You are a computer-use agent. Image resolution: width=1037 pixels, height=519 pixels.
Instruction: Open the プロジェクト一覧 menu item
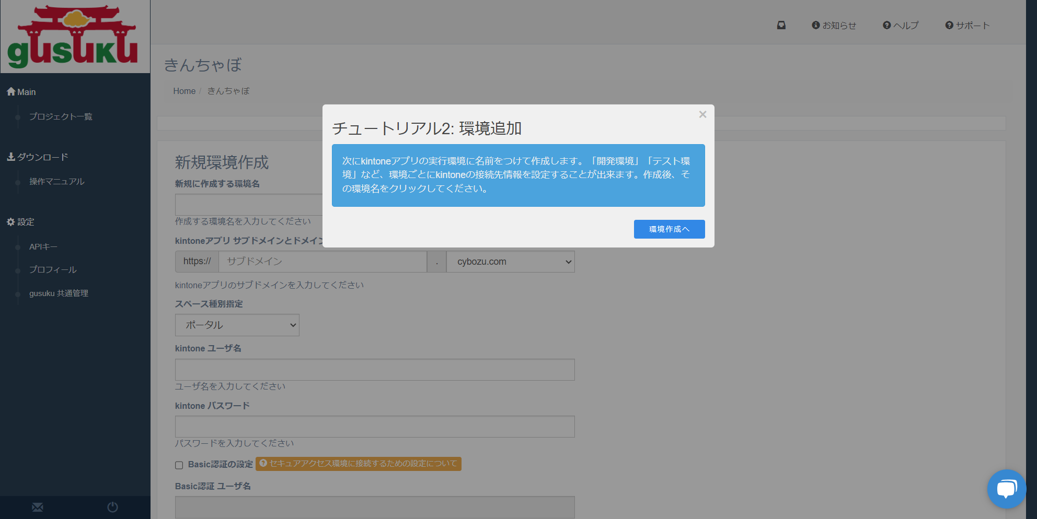[x=61, y=116]
